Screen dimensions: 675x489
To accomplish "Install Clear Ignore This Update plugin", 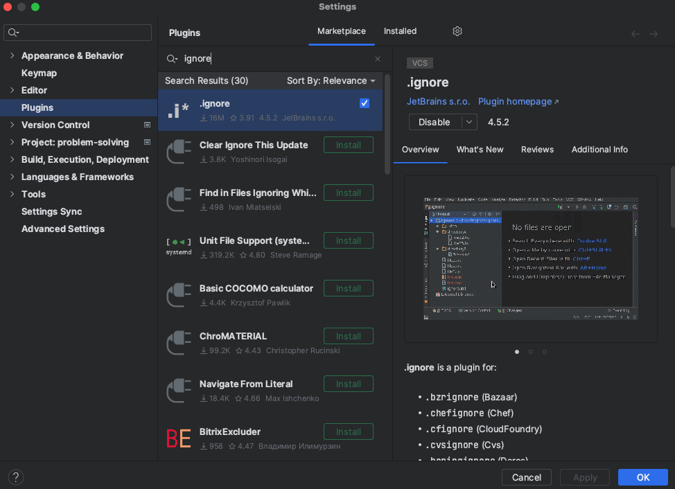I will [x=349, y=145].
